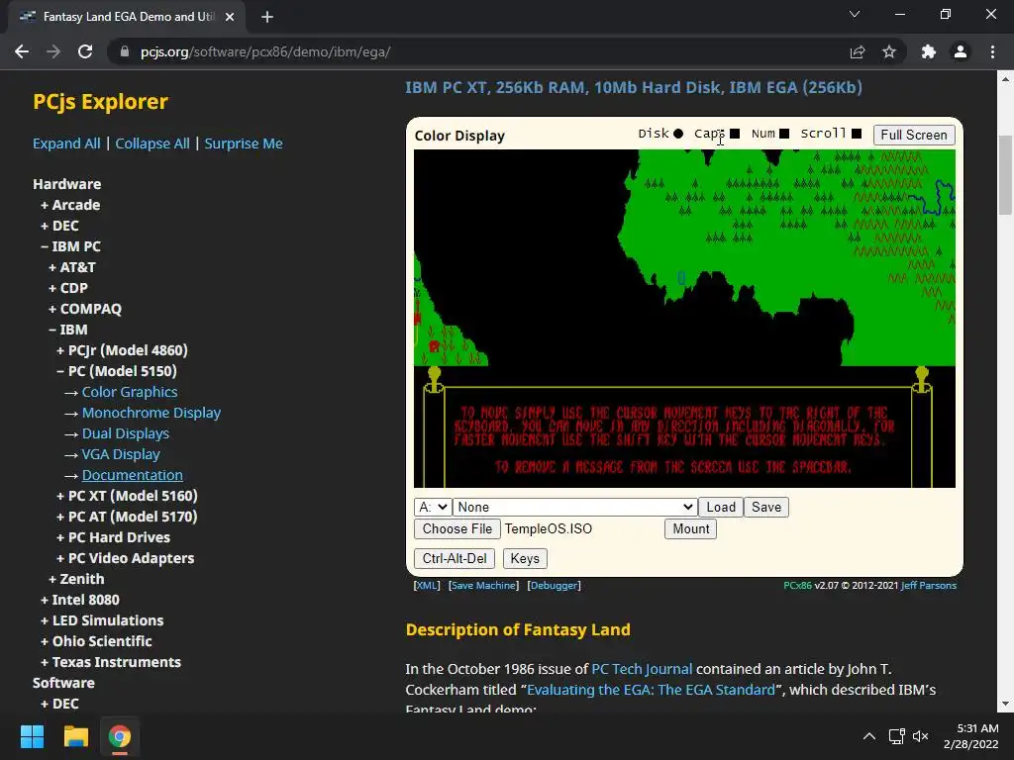Open the Documentation link
Screen dimensions: 1014x760
[133, 475]
